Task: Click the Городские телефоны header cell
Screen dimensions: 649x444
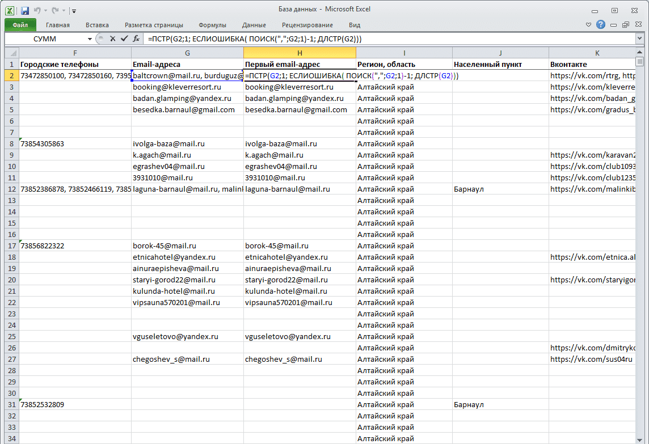Action: (x=75, y=65)
